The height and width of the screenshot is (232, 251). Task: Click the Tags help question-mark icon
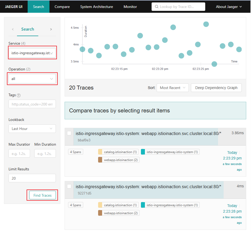click(19, 95)
